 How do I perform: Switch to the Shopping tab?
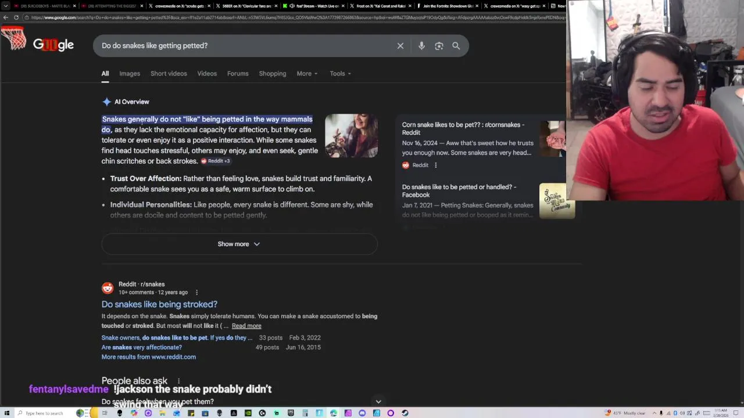273,74
